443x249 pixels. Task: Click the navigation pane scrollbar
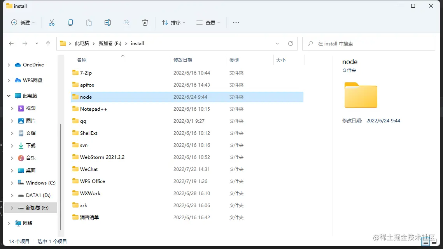click(61, 177)
